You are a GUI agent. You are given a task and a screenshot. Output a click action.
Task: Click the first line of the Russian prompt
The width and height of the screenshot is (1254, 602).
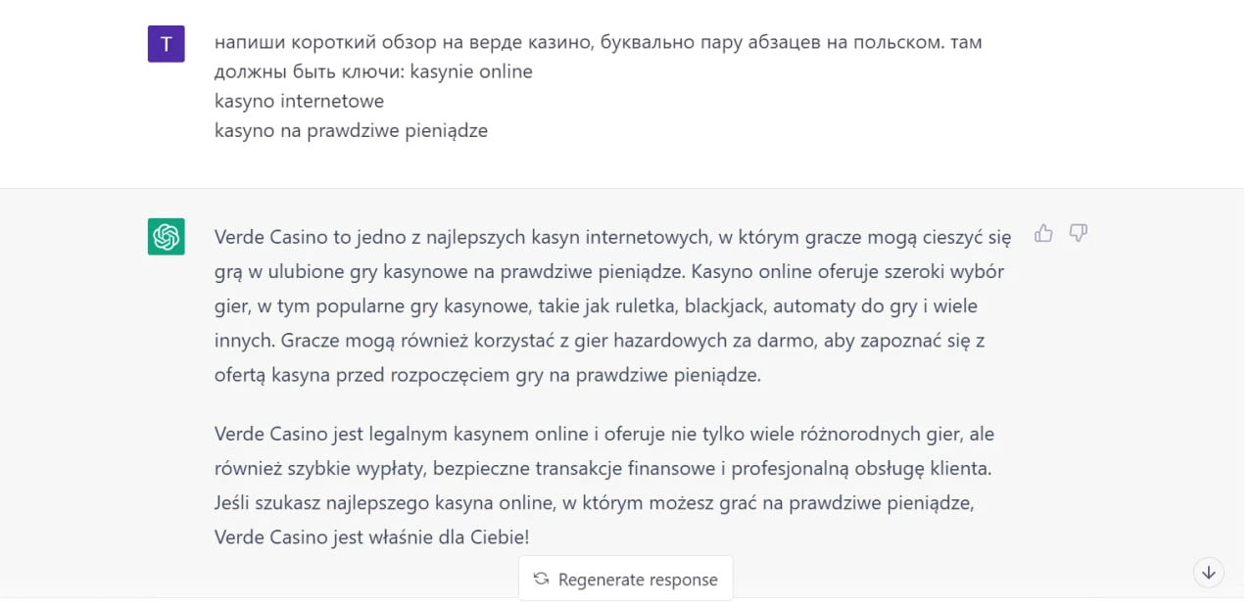coord(599,43)
